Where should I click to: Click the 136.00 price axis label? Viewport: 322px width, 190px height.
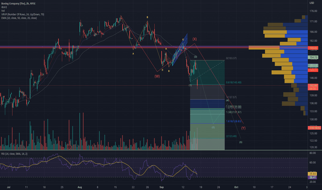(x=313, y=103)
